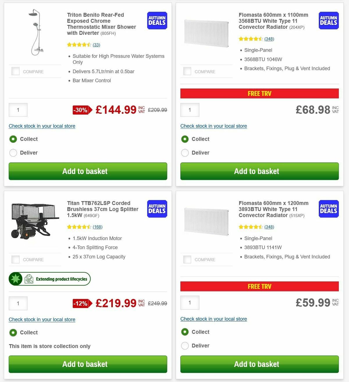Click the star rating on the Titan log splitter
This screenshot has width=349, height=382.
[x=79, y=227]
